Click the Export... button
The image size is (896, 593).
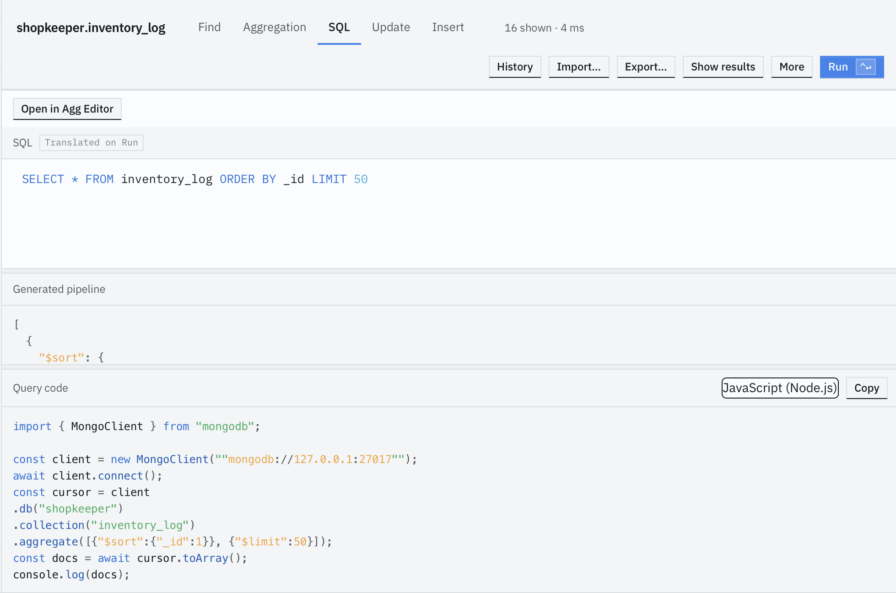pos(646,67)
